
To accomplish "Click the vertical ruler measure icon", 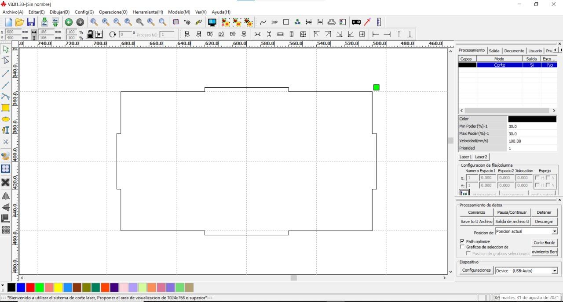I will pyautogui.click(x=379, y=22).
